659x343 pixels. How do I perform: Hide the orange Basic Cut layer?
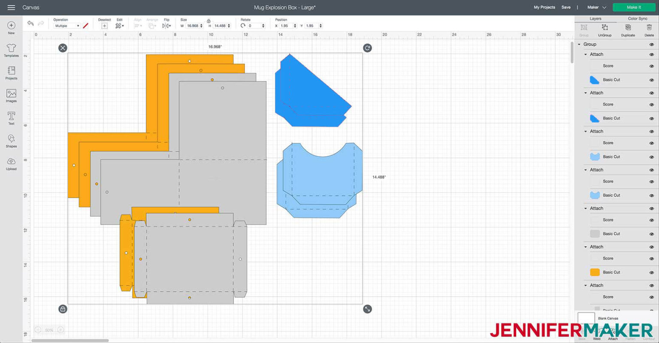coord(651,273)
